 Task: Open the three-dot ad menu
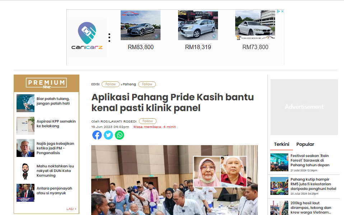point(109,38)
